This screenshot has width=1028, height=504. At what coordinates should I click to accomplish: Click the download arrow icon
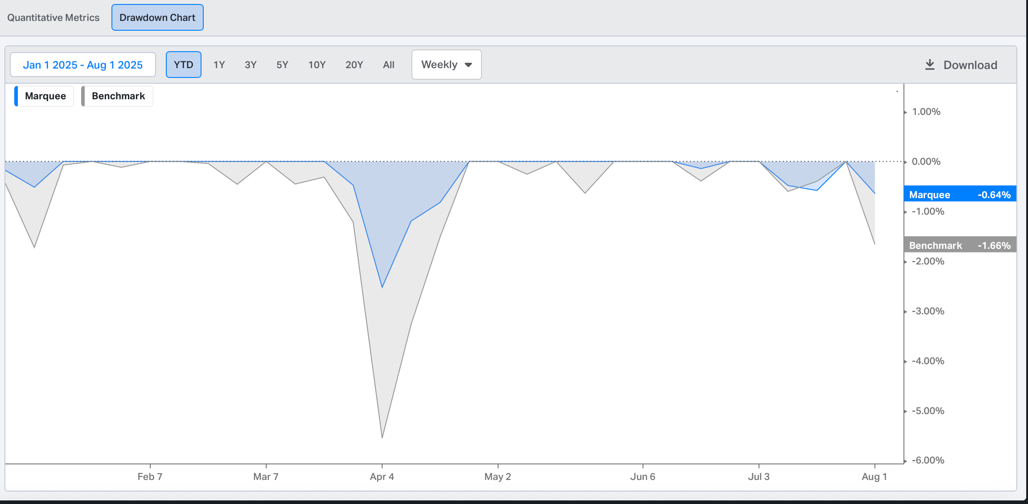point(929,65)
